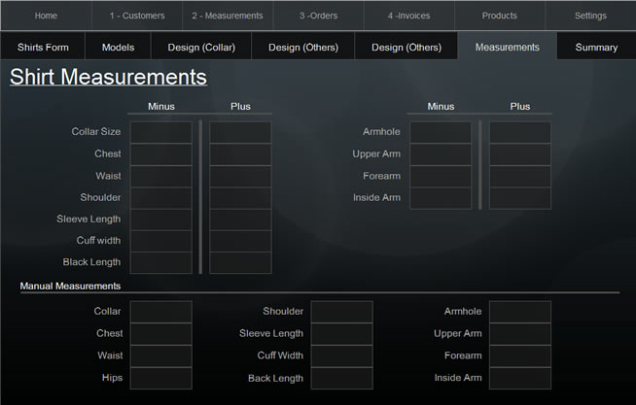The image size is (636, 405).
Task: Click the Black Length Minus field
Action: click(x=161, y=262)
